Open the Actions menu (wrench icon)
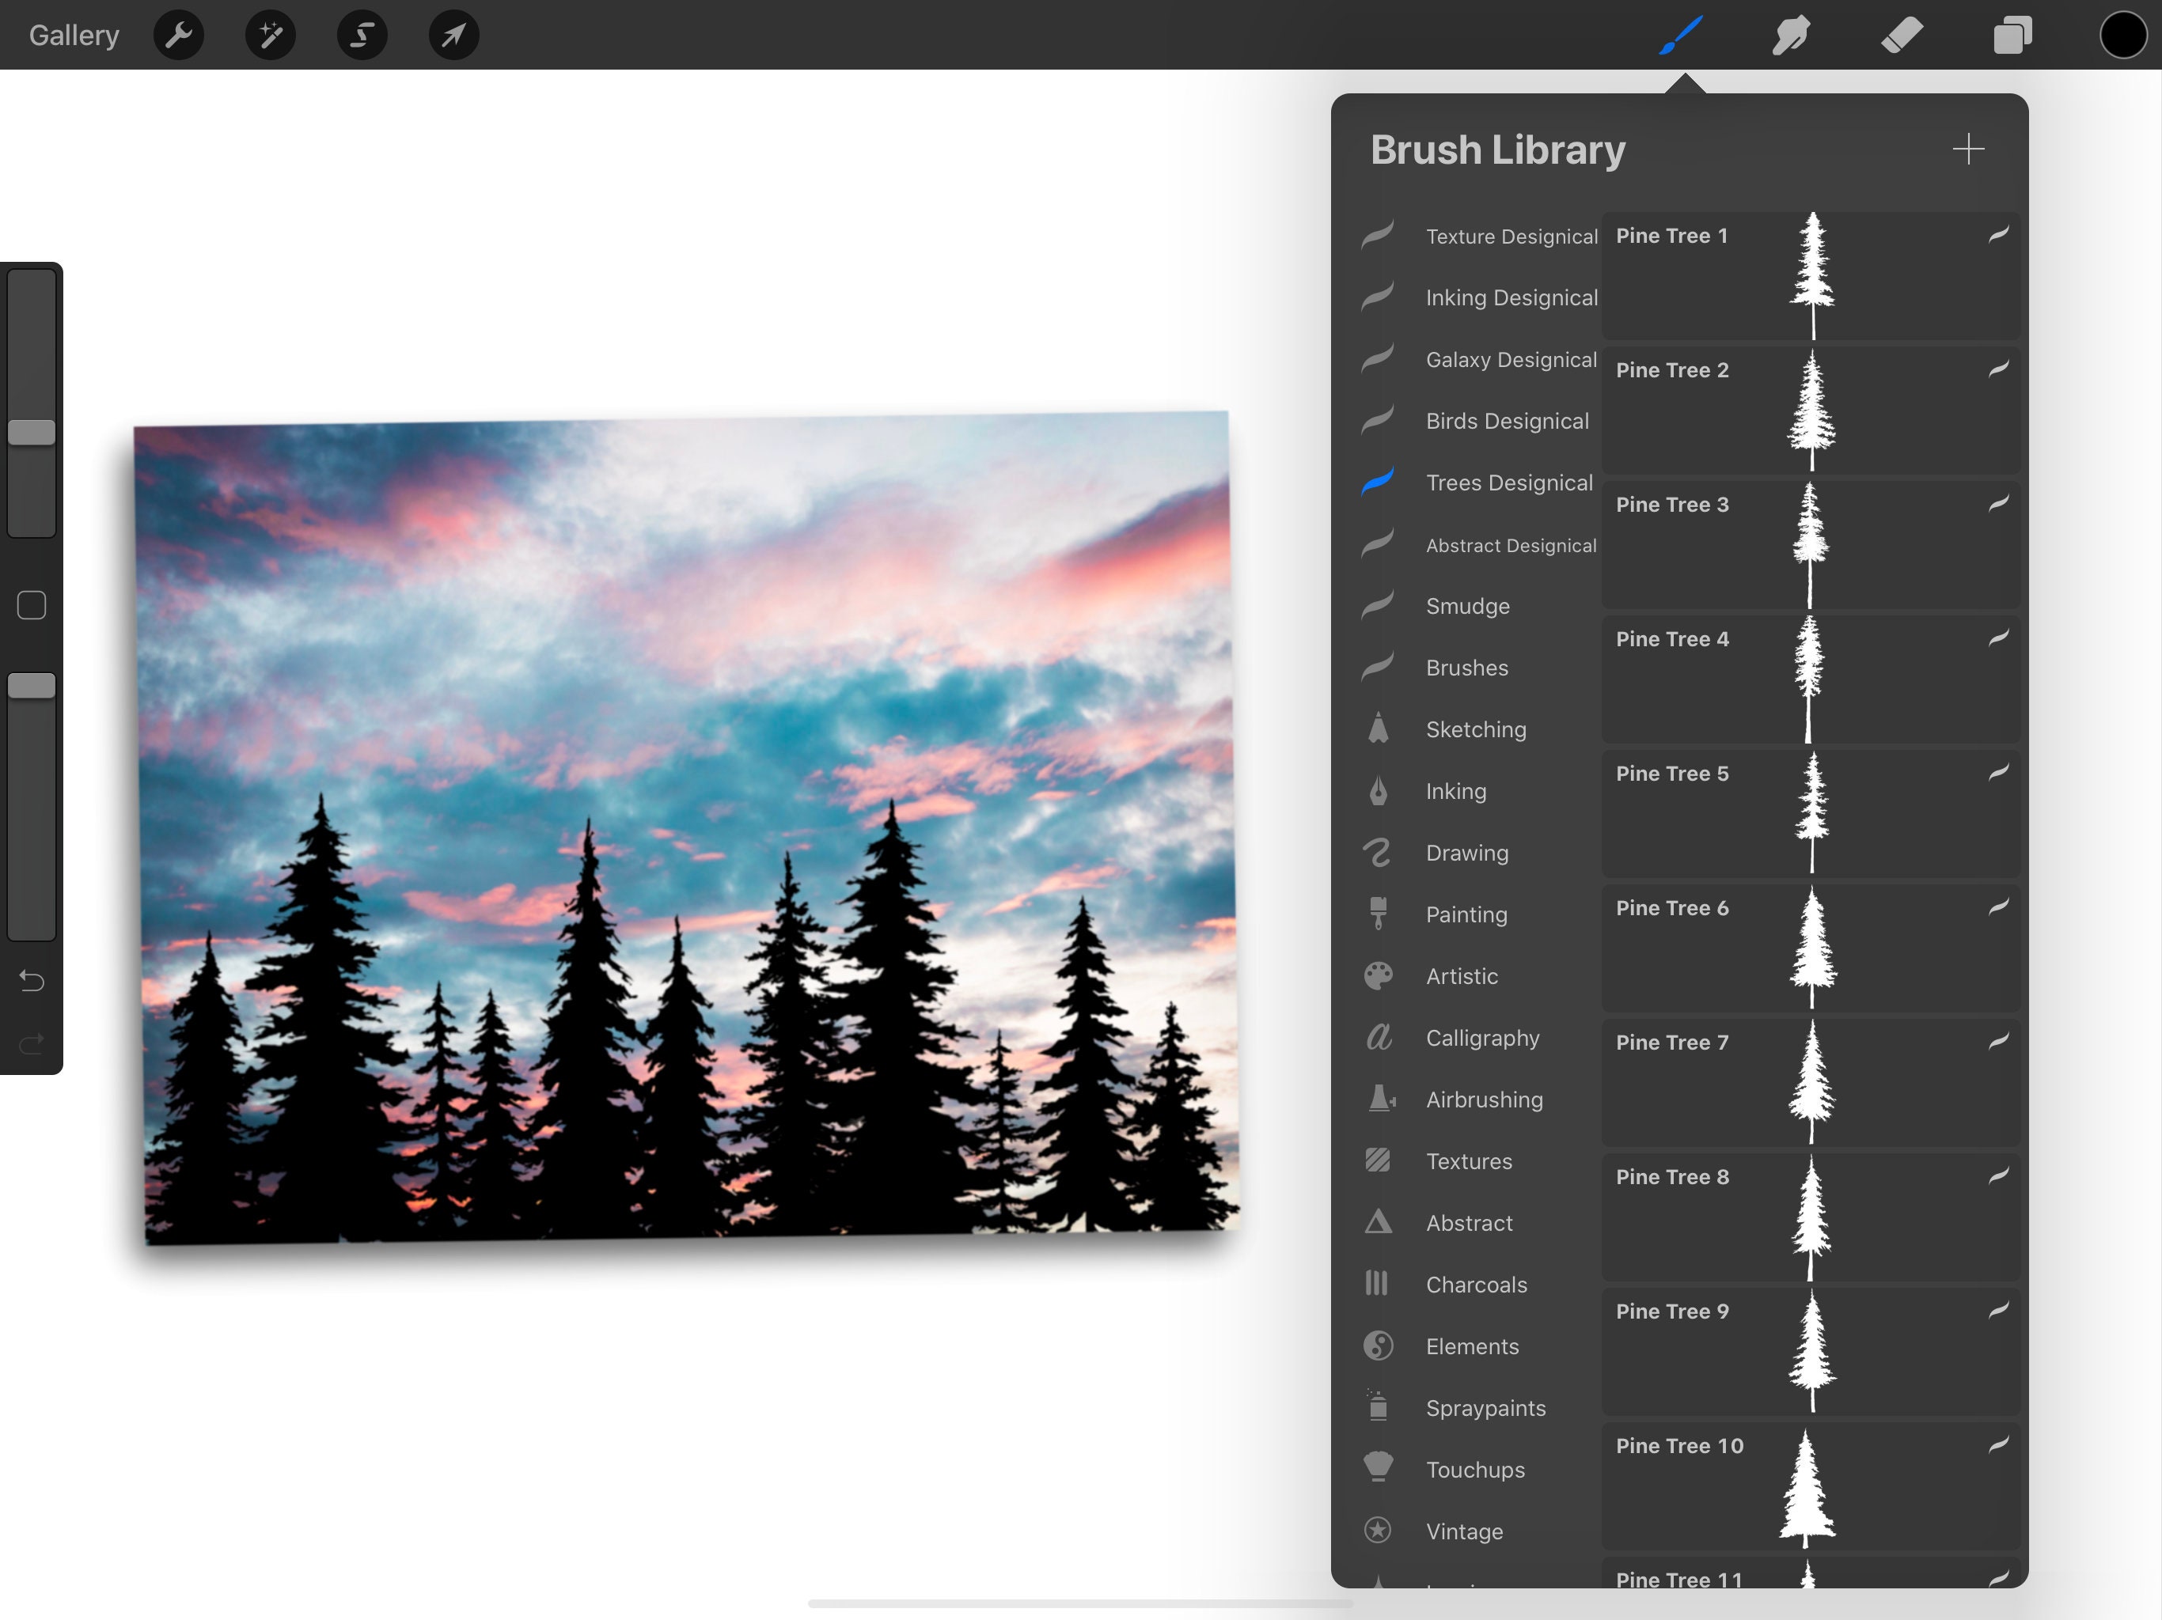 pyautogui.click(x=178, y=34)
